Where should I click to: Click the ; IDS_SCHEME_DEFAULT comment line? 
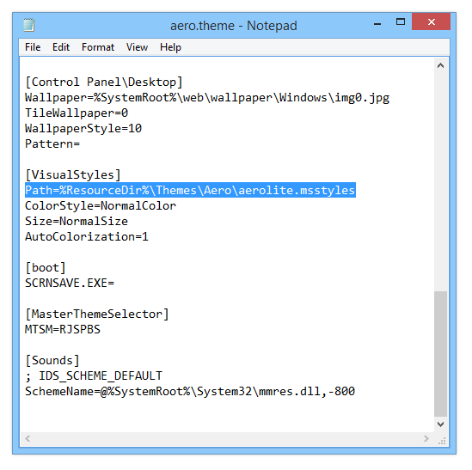coord(94,375)
